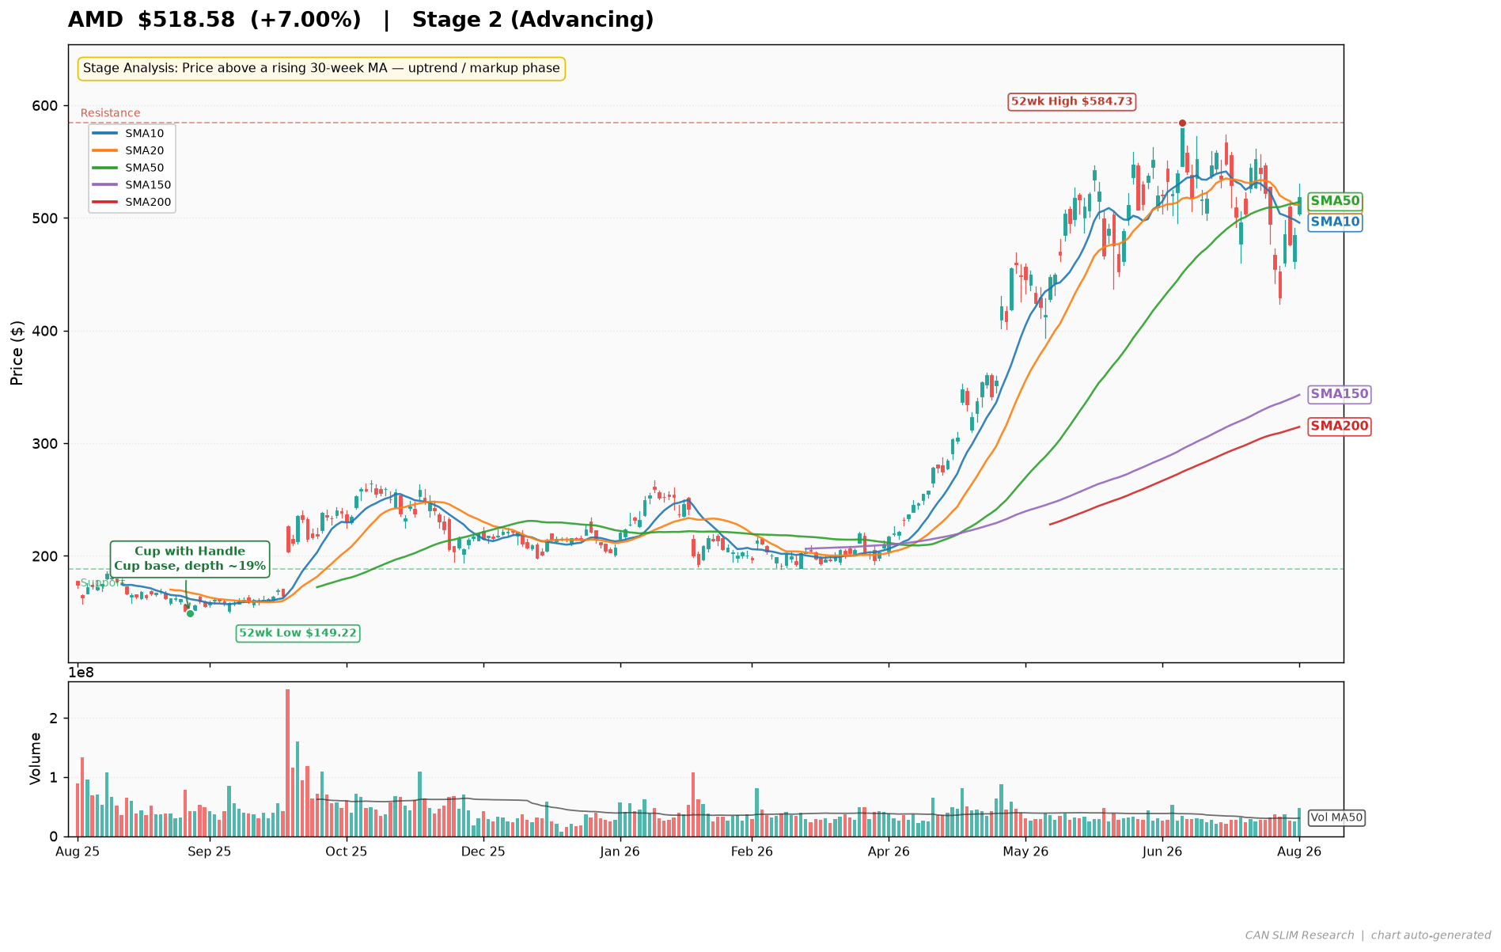Click the 52wk Low $149.22 label
1501x952 pixels.
coord(298,633)
